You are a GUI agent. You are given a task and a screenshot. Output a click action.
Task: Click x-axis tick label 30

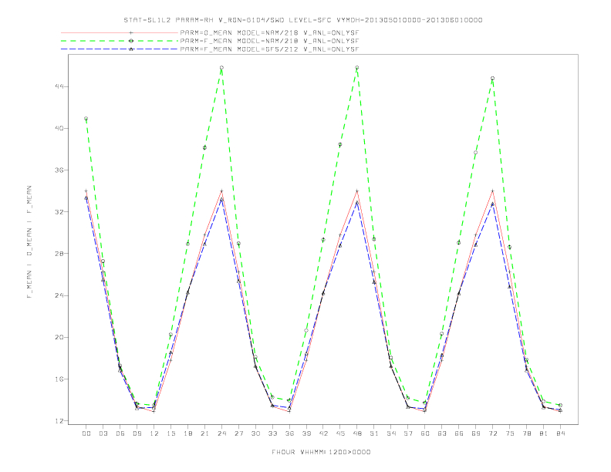pyautogui.click(x=255, y=433)
